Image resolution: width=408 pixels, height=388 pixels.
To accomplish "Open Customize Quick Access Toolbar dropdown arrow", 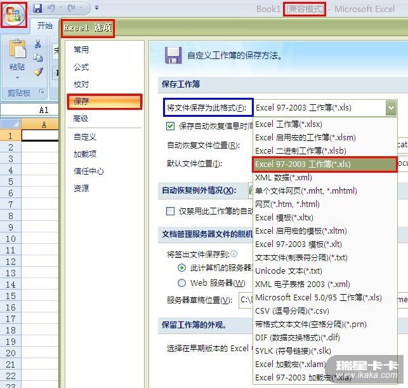I will click(x=96, y=8).
